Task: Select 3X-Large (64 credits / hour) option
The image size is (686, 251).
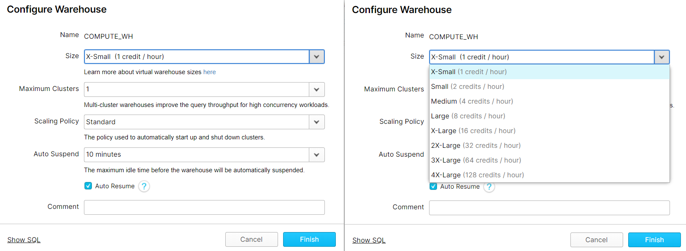Action: coord(476,160)
